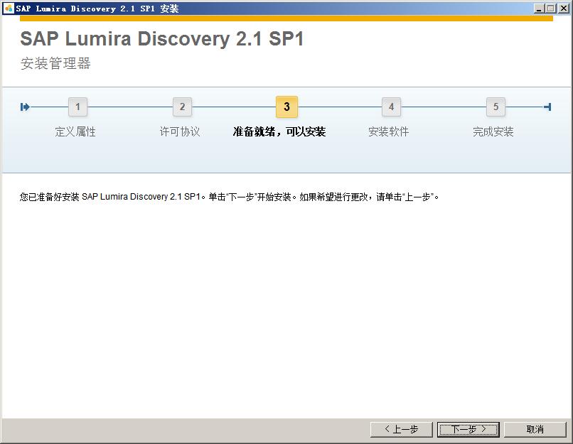Screen dimensions: 573x444
Task: Click the 许可协议 step label
Action: (x=180, y=131)
